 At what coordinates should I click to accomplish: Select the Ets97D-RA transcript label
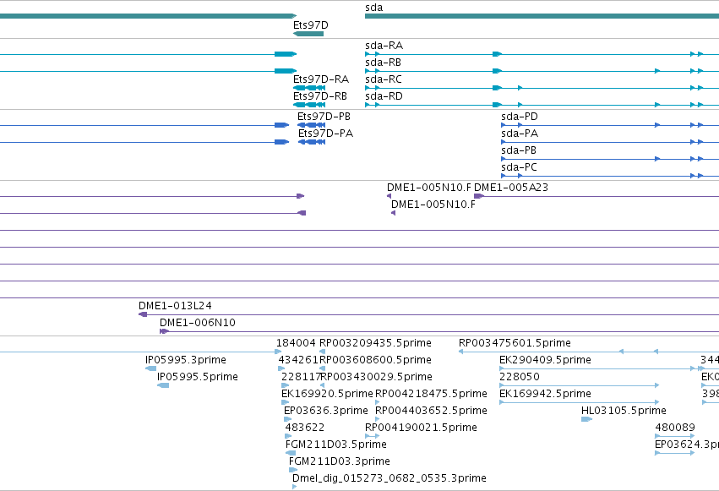click(321, 79)
